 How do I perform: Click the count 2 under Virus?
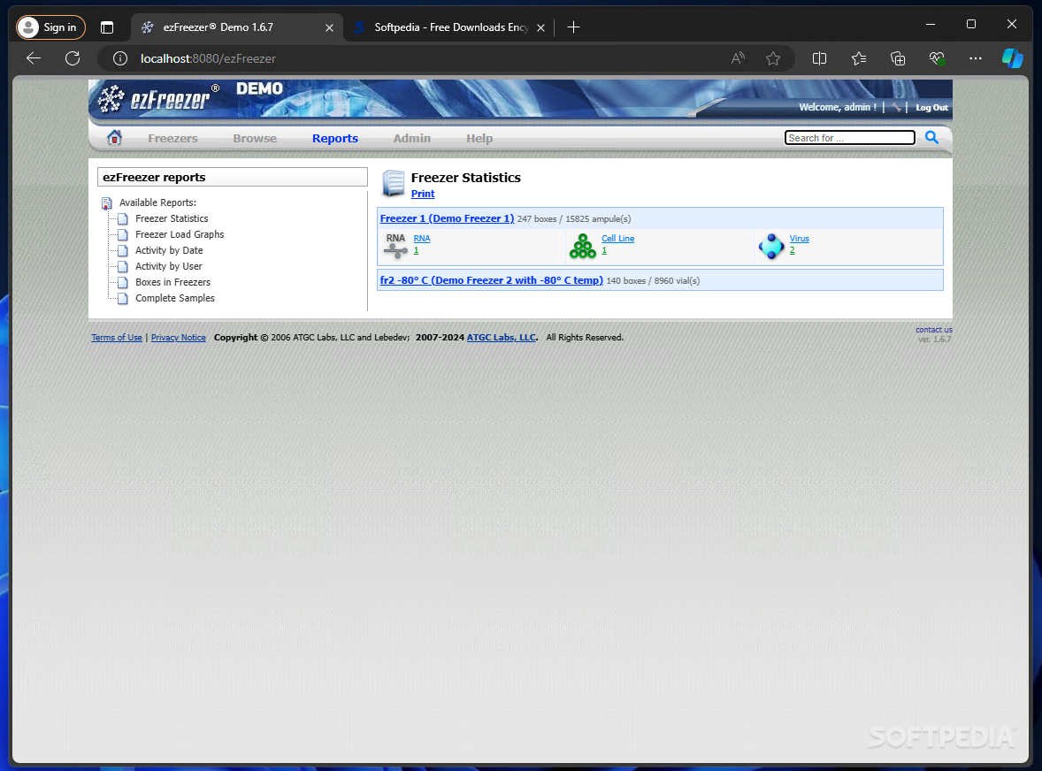(793, 250)
